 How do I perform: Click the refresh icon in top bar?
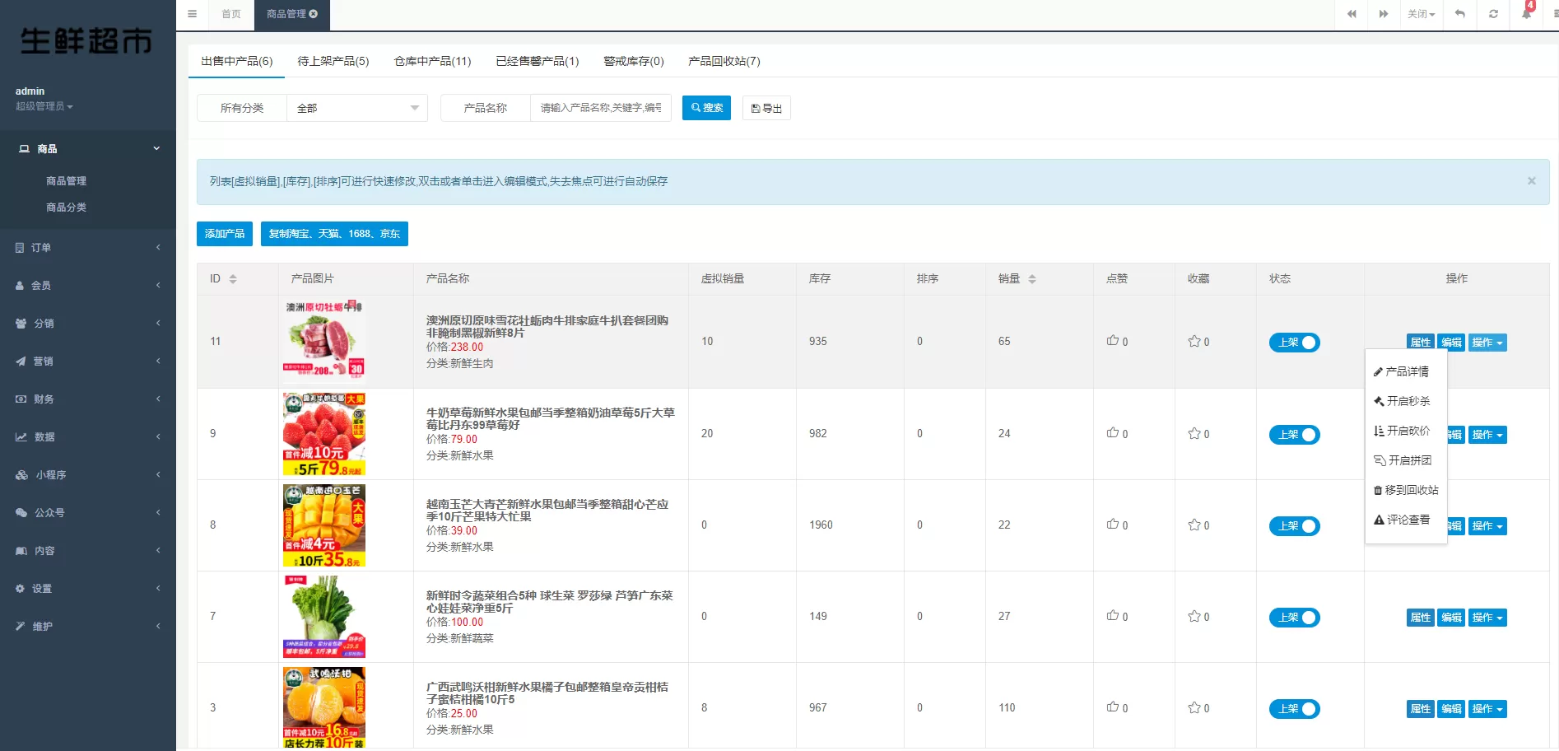tap(1493, 14)
